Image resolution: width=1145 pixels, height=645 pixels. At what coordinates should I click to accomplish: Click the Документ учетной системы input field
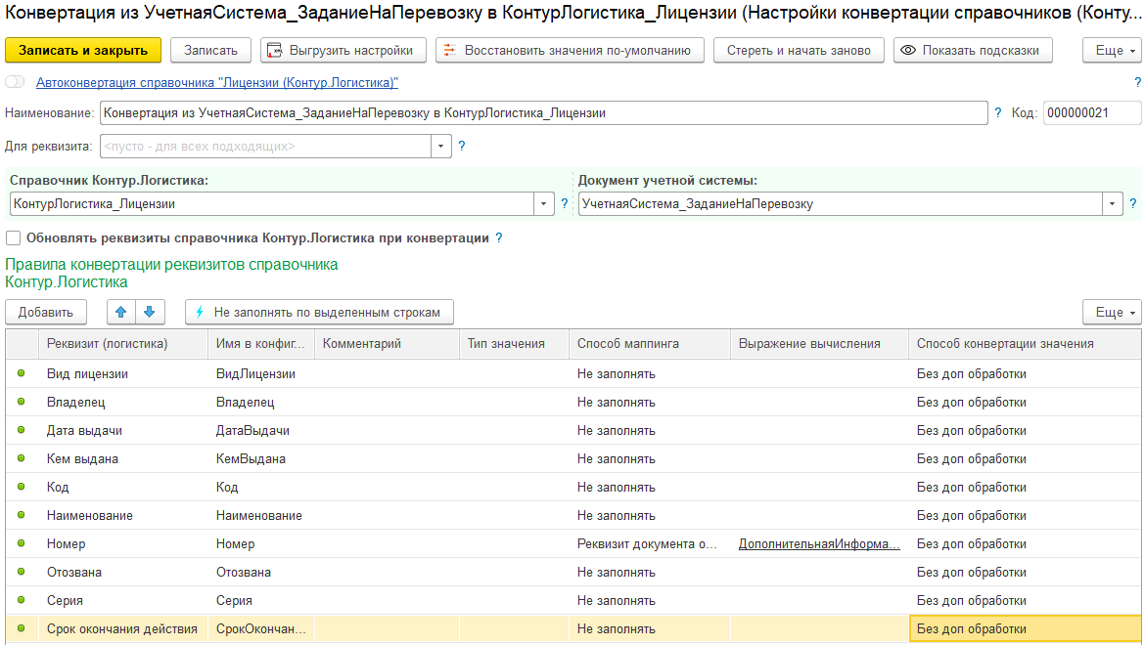pos(841,204)
